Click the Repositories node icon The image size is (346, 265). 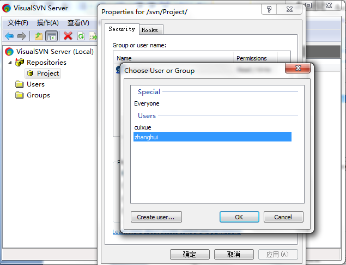20,63
